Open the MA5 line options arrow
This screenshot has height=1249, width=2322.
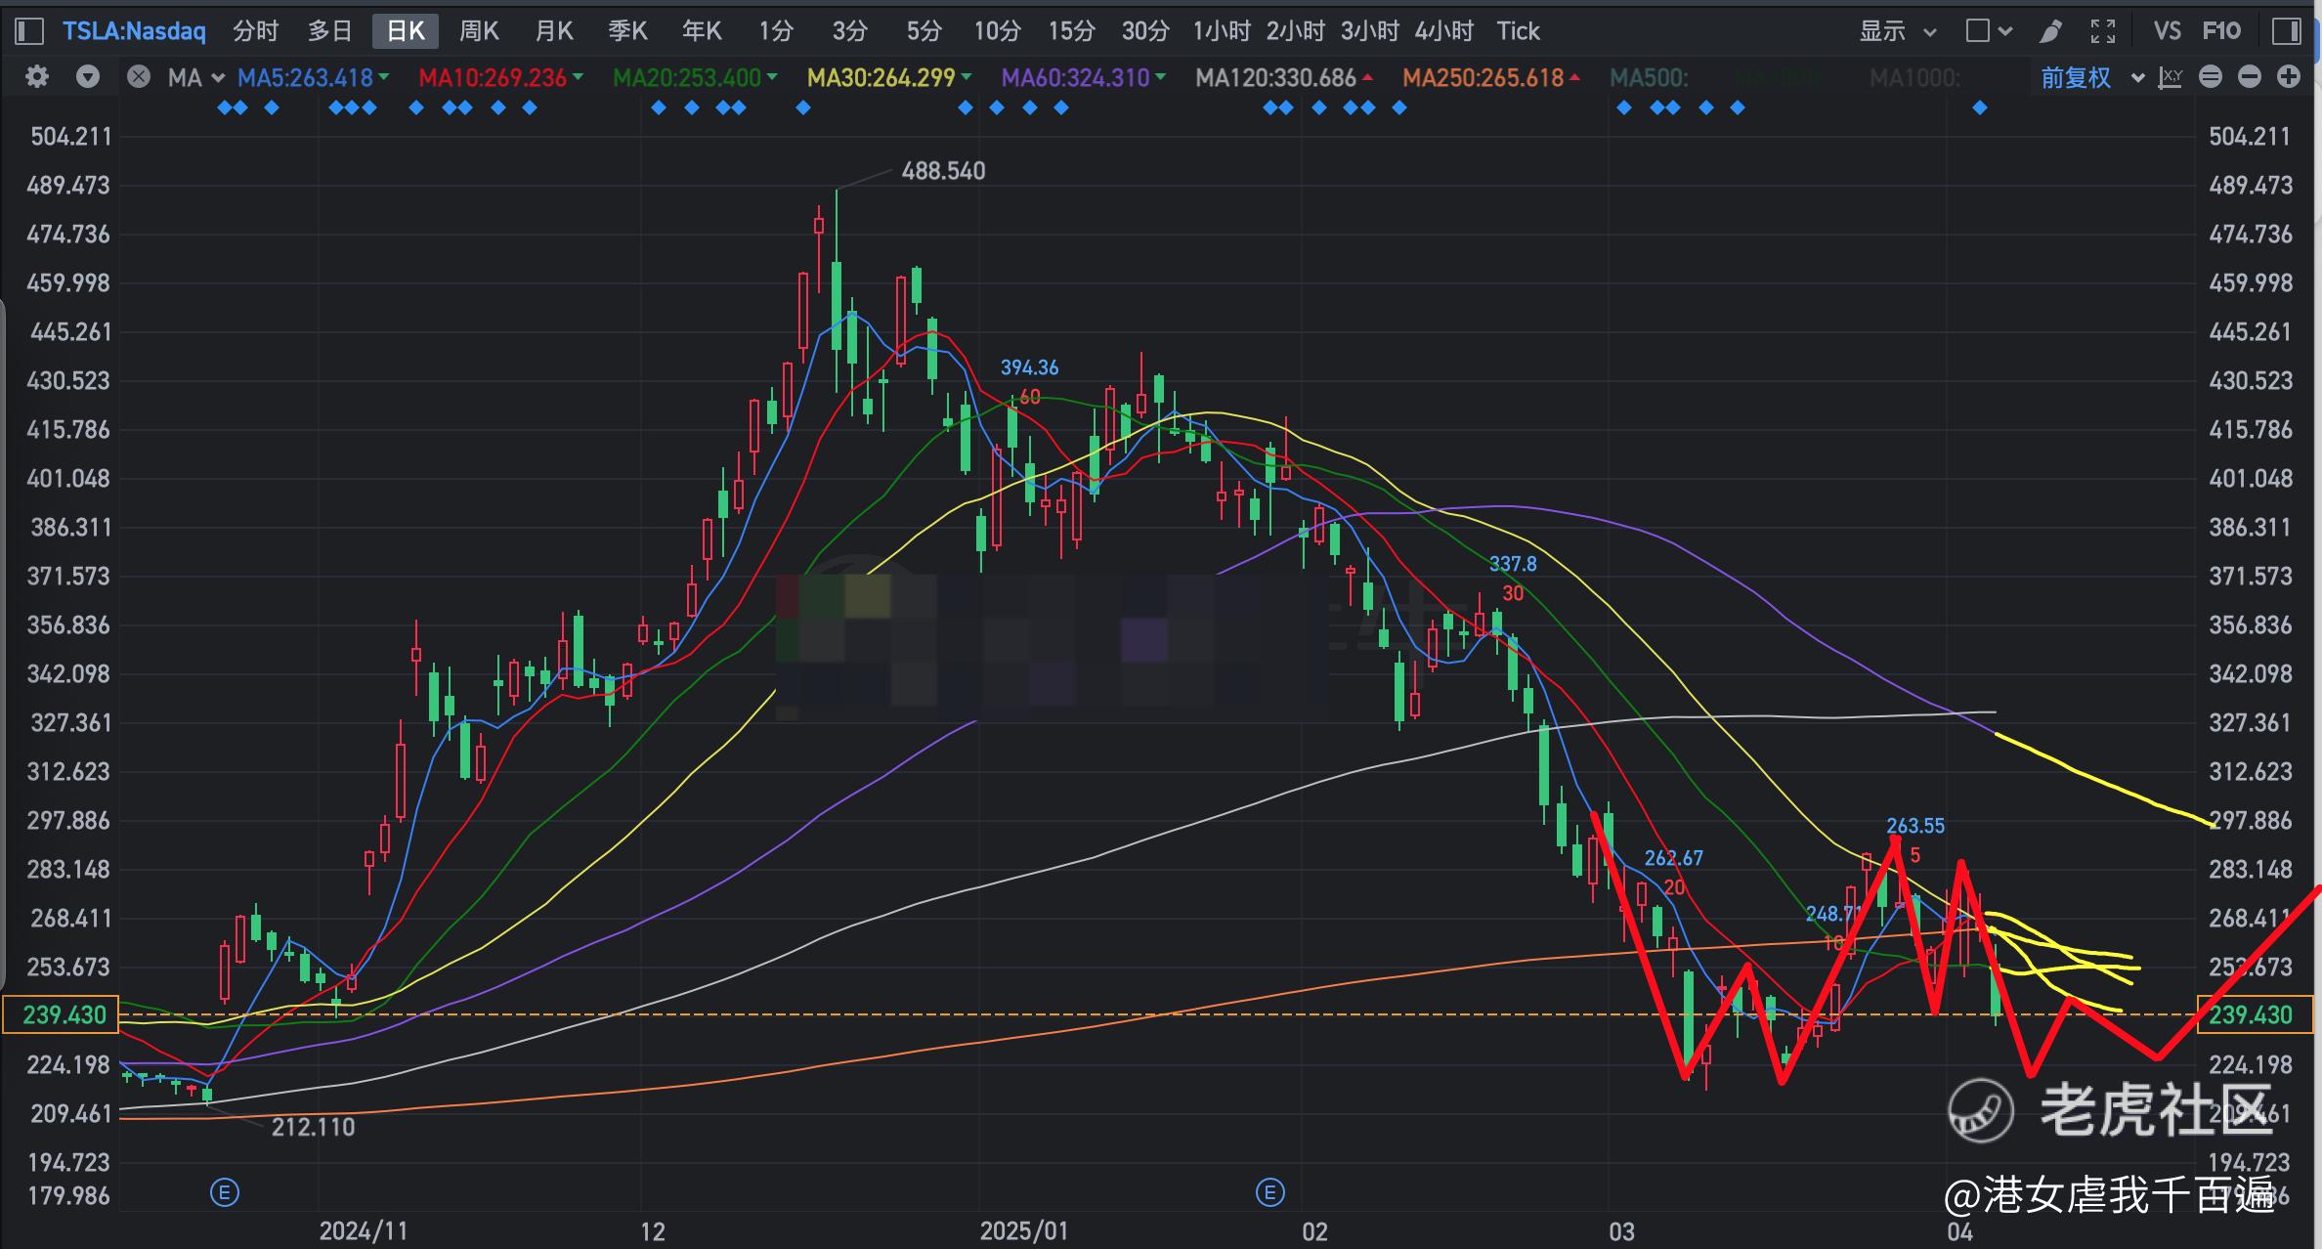tap(384, 76)
